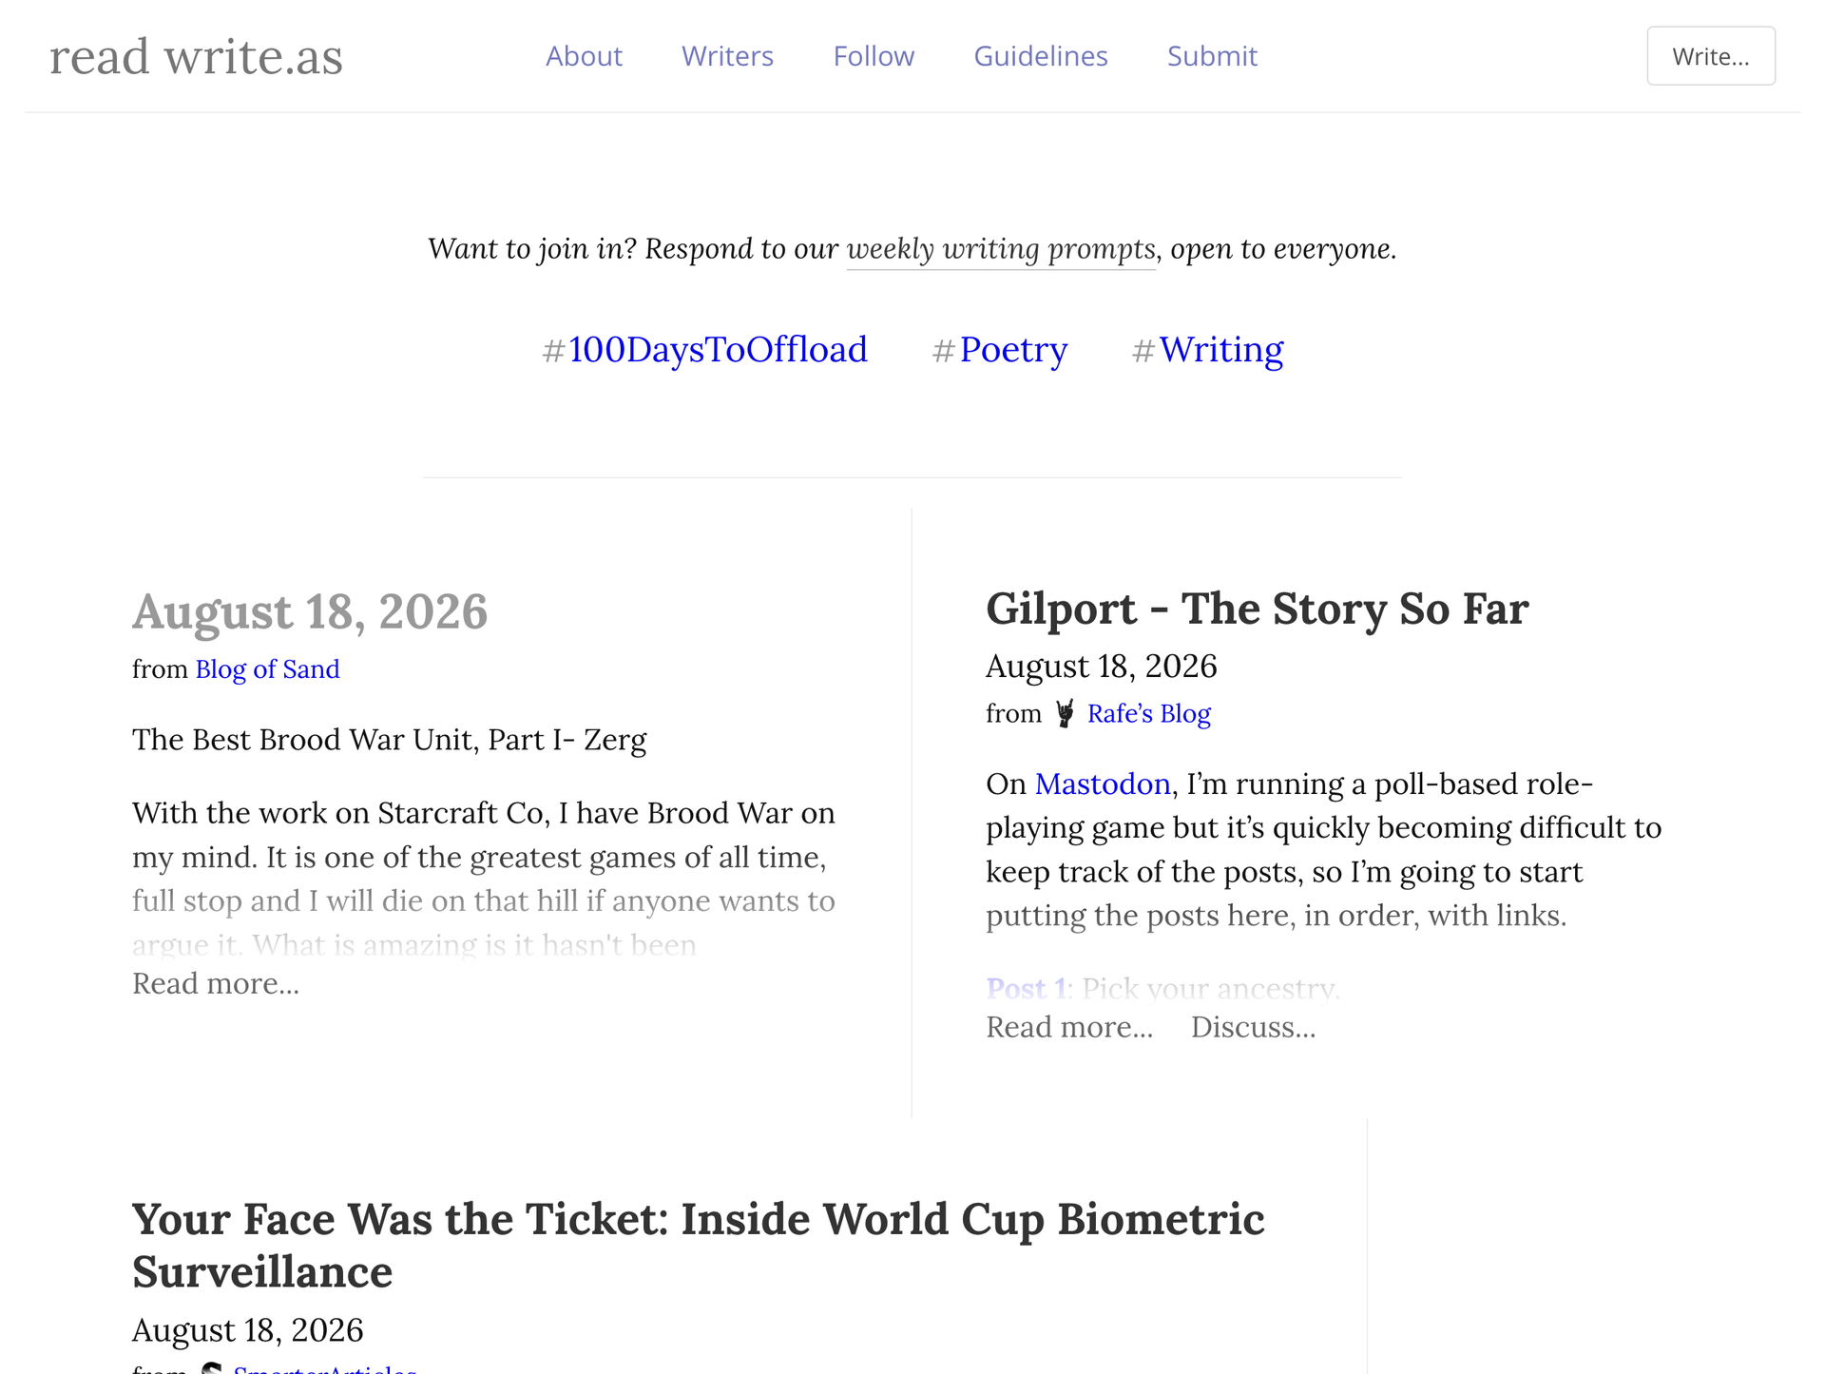Image resolution: width=1825 pixels, height=1374 pixels.
Task: Open the #Writing tag
Action: (1207, 350)
